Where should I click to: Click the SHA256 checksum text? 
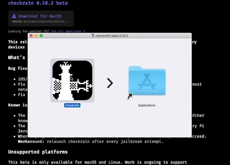[40, 22]
